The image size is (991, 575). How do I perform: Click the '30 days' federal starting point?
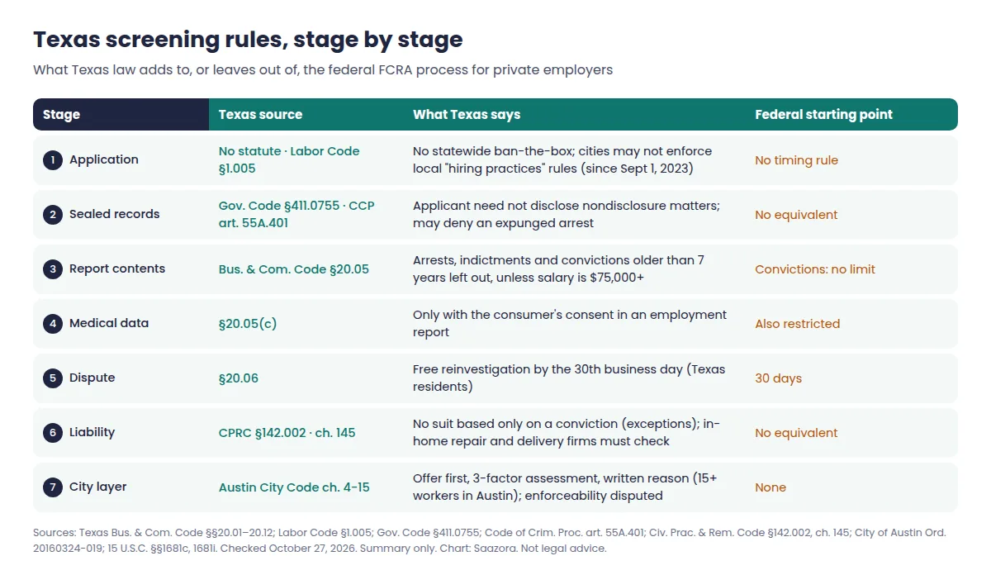point(778,378)
